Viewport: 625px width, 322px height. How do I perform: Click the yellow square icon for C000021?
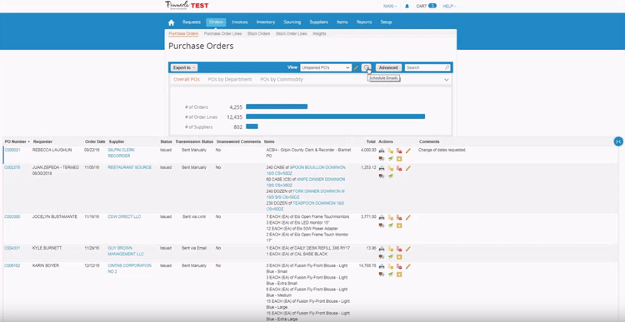pyautogui.click(x=399, y=158)
